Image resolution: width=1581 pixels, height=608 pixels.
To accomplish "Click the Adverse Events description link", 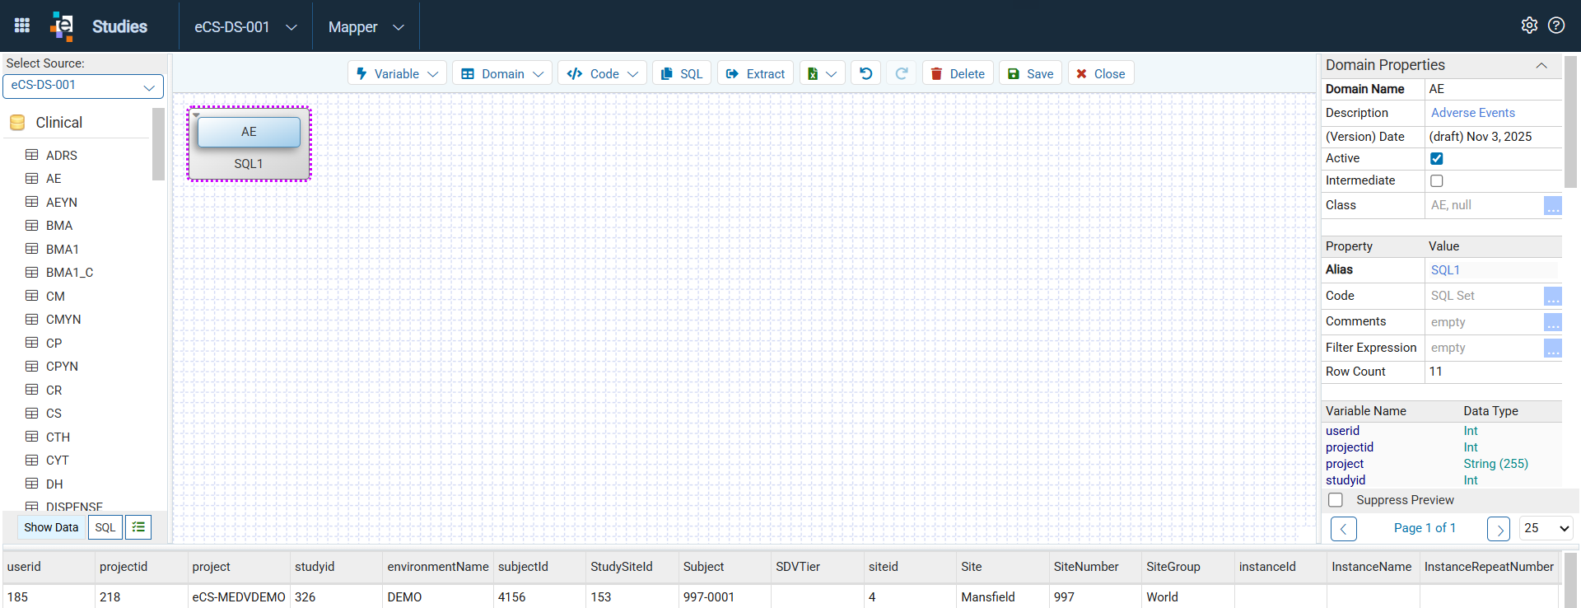I will (1472, 113).
